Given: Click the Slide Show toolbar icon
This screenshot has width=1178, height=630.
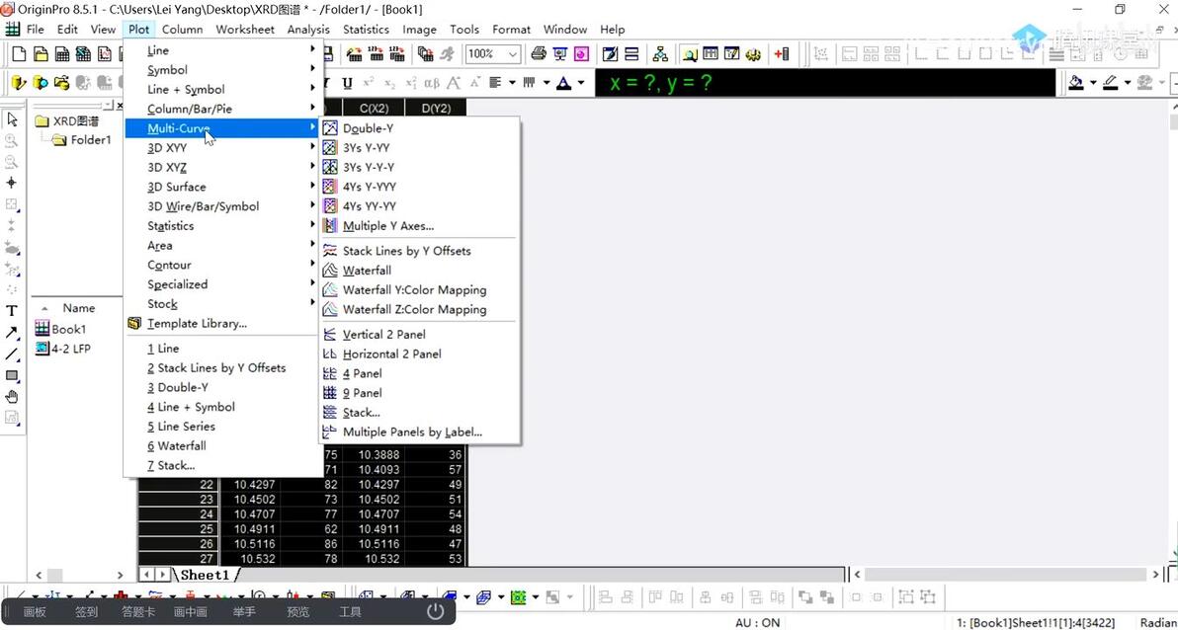Looking at the screenshot, I should tap(559, 54).
